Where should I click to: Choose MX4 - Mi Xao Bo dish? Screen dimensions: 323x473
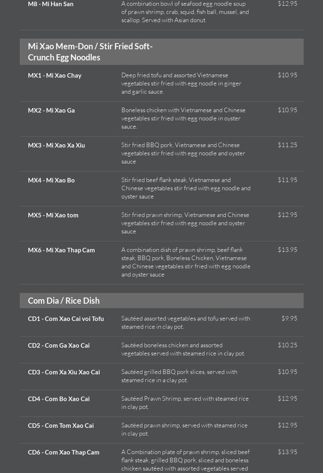tap(51, 180)
